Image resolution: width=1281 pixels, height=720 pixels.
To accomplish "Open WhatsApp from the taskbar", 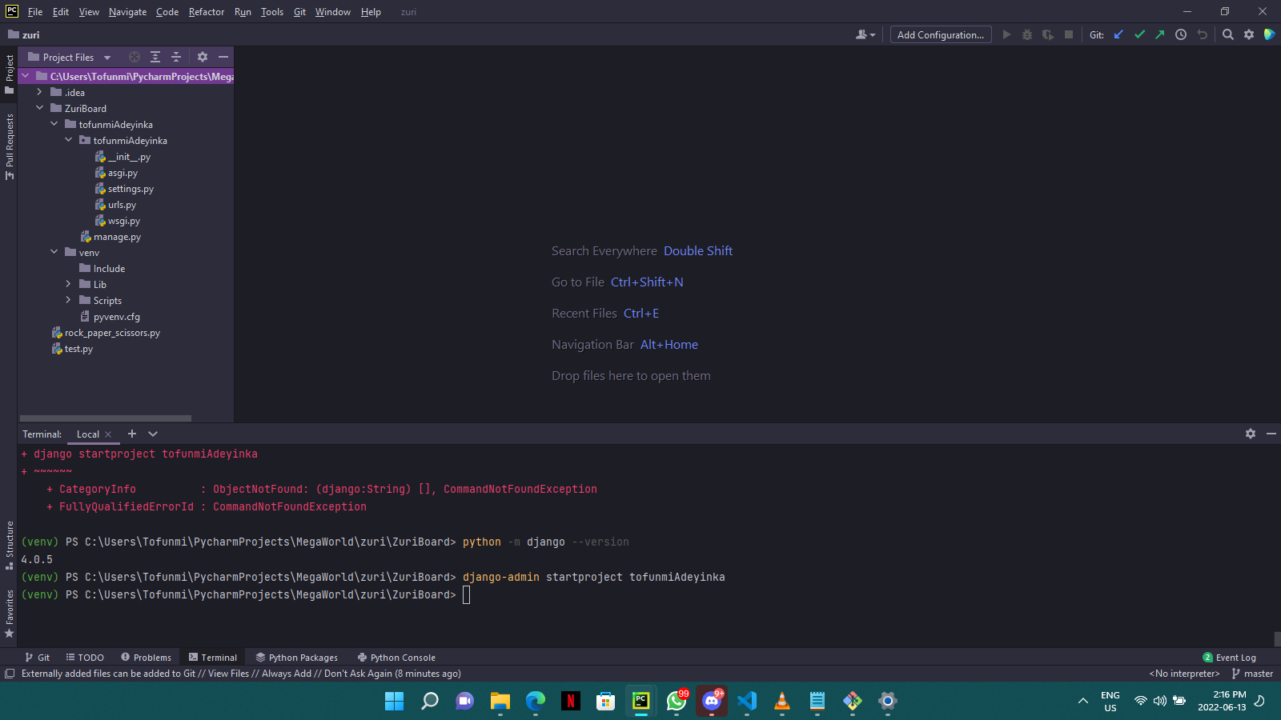I will tap(677, 701).
